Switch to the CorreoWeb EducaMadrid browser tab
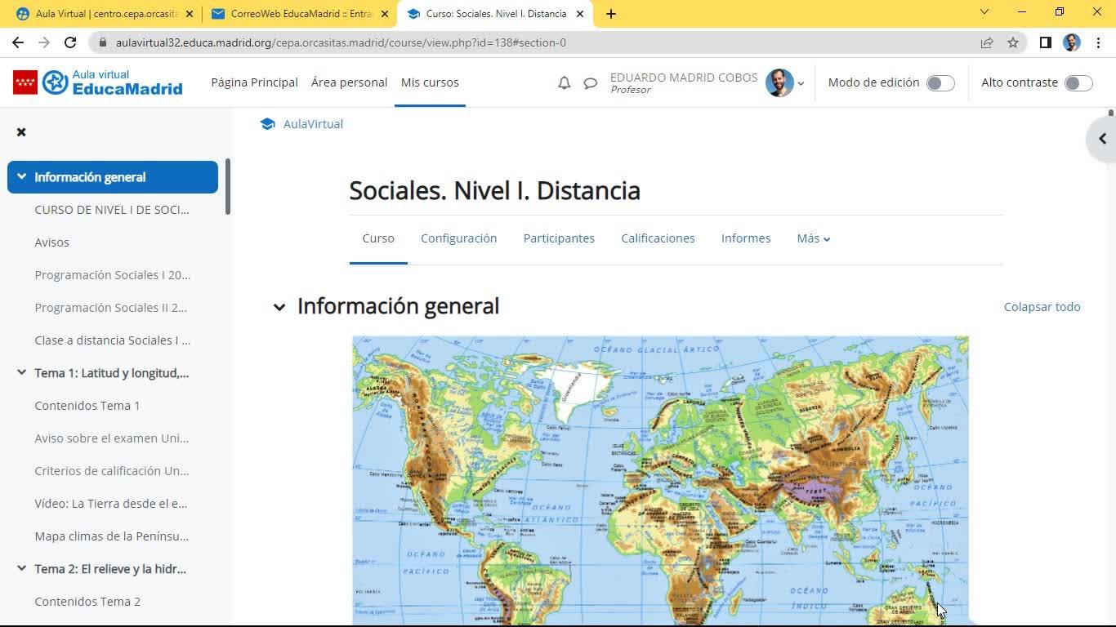The height and width of the screenshot is (627, 1116). pos(300,14)
